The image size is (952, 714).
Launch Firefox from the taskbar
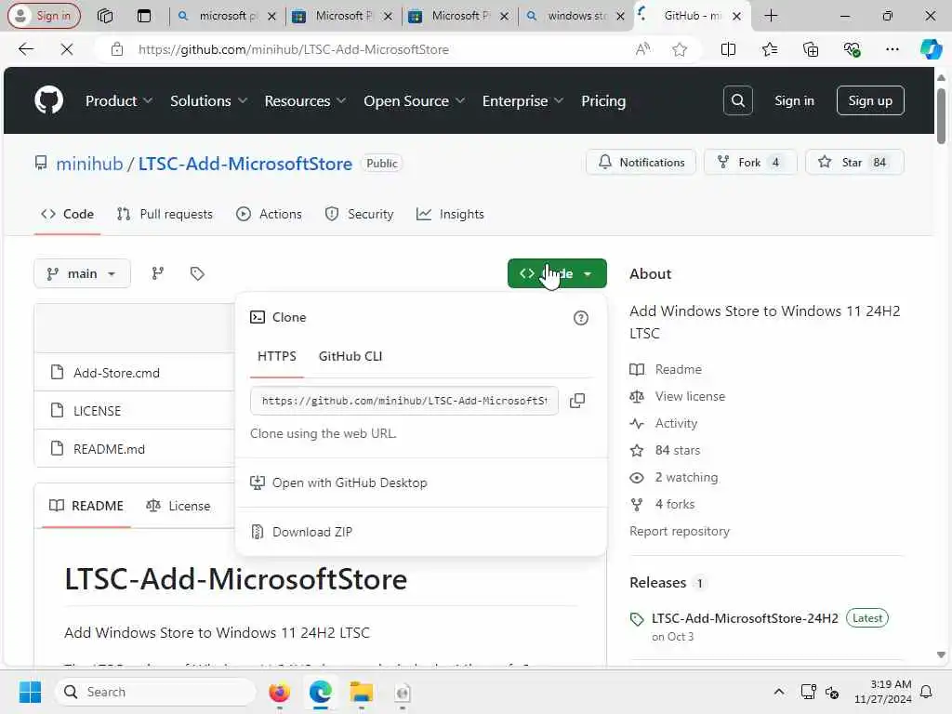coord(279,692)
